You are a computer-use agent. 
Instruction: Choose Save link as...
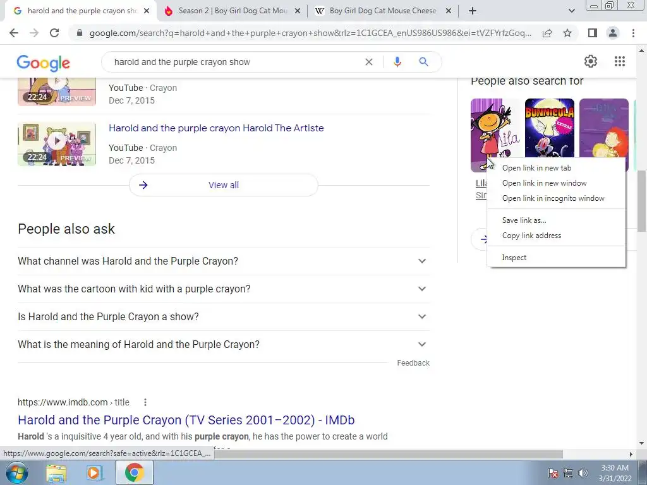point(556,220)
